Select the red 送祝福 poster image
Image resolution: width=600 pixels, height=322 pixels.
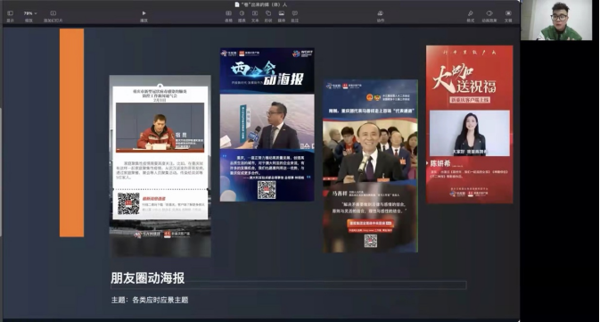coord(470,125)
